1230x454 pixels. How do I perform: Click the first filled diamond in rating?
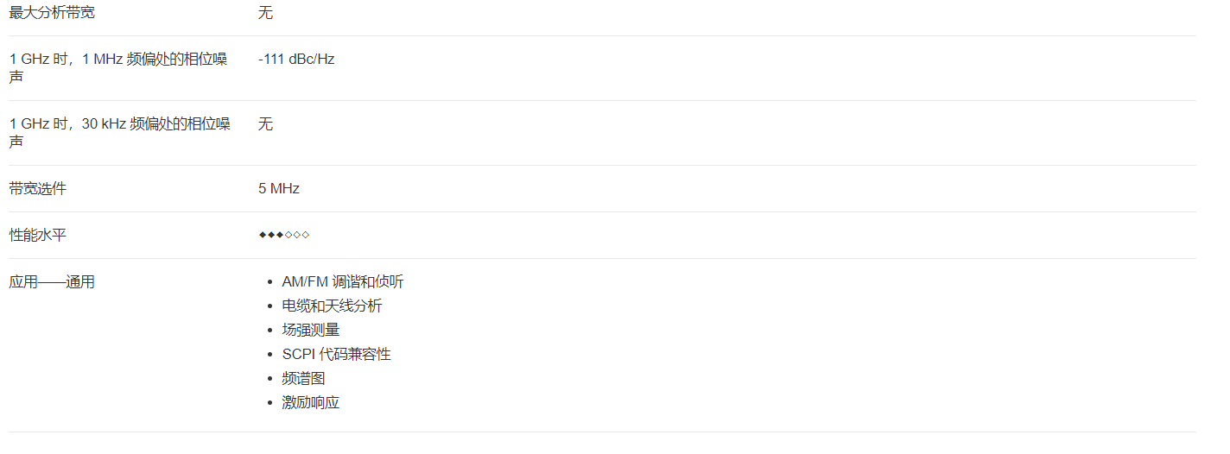pos(263,235)
